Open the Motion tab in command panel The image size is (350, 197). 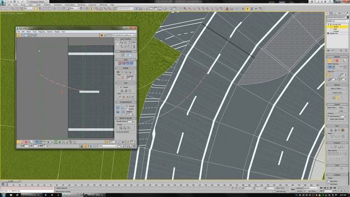tap(339, 14)
